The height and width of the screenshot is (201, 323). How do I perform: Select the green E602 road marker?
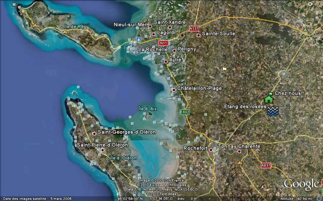(x=185, y=112)
